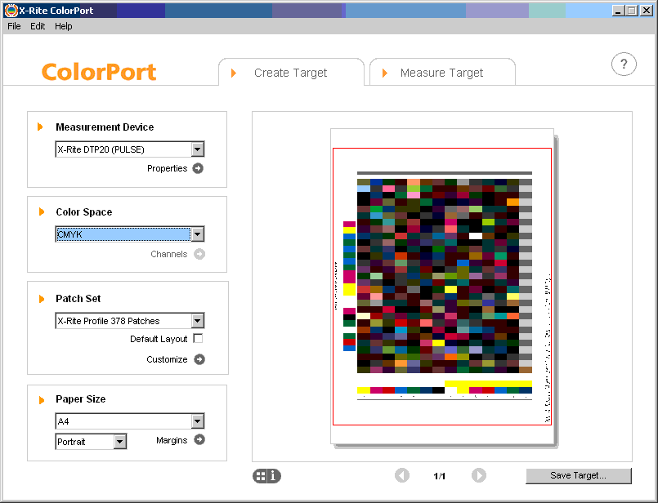Viewport: 658px width, 503px height.
Task: Open the Edit menu
Action: coord(38,26)
